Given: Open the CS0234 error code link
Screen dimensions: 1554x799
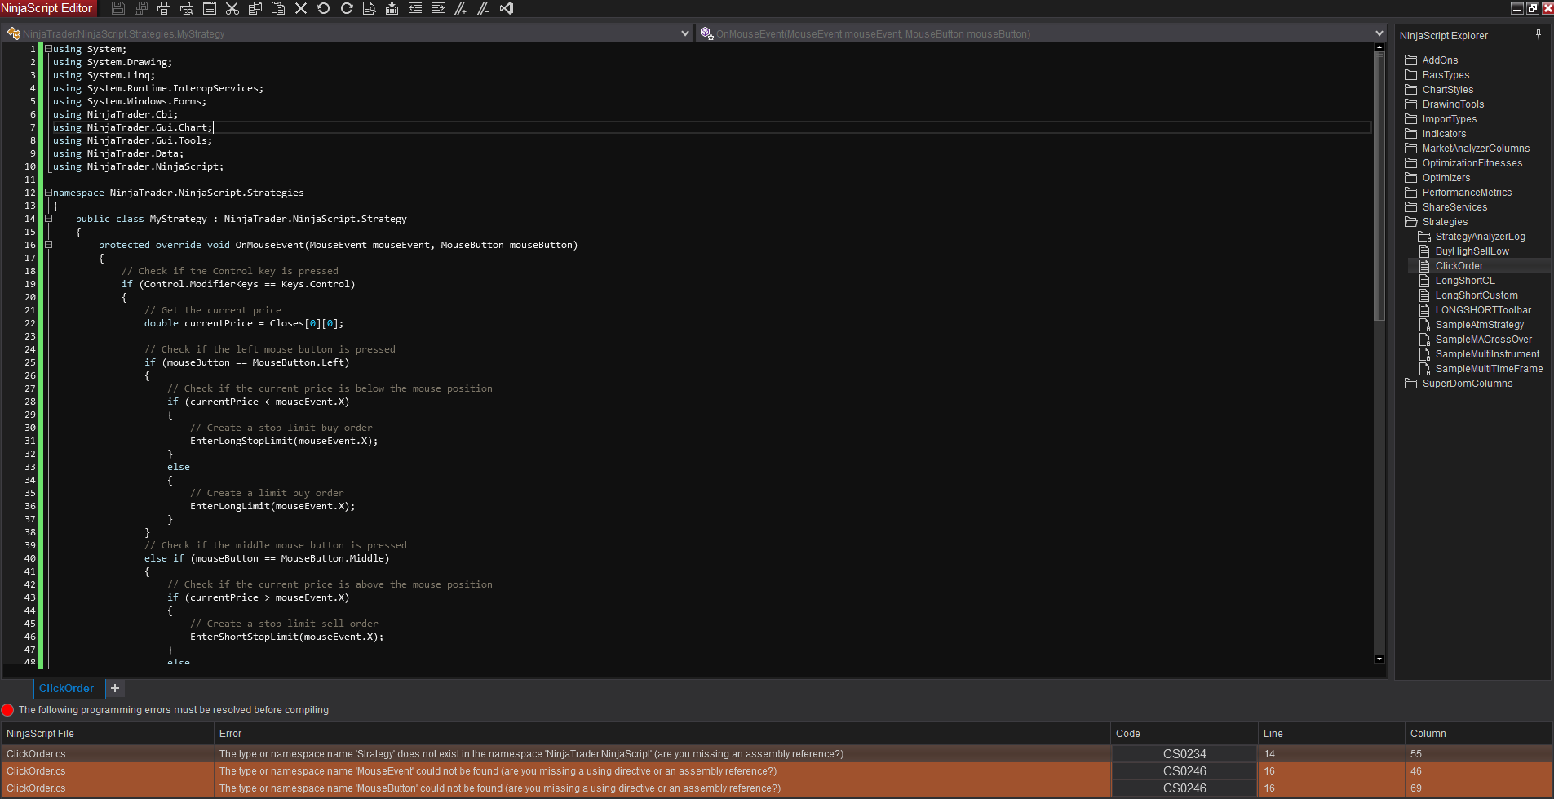Looking at the screenshot, I should coord(1184,754).
